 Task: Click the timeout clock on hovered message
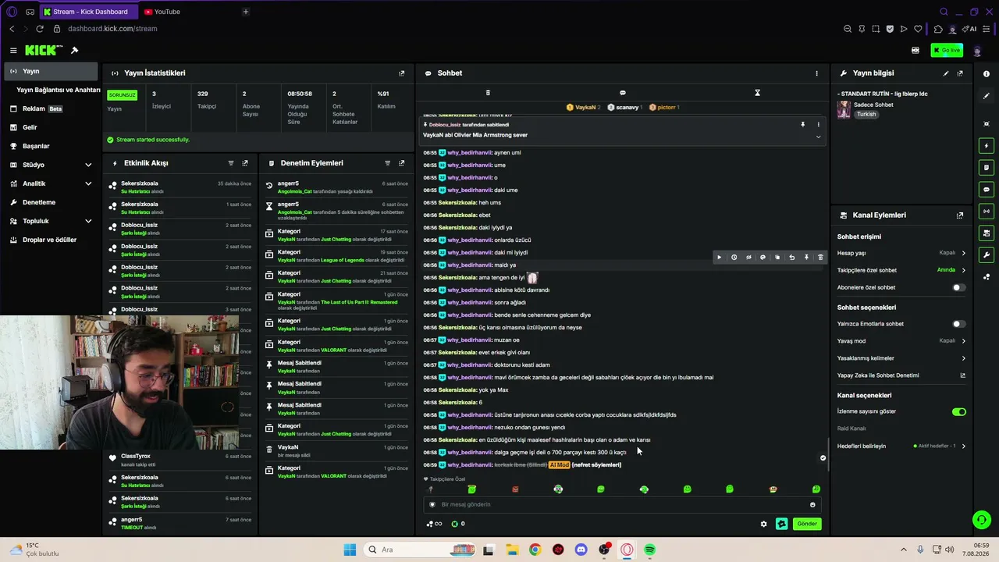(734, 258)
